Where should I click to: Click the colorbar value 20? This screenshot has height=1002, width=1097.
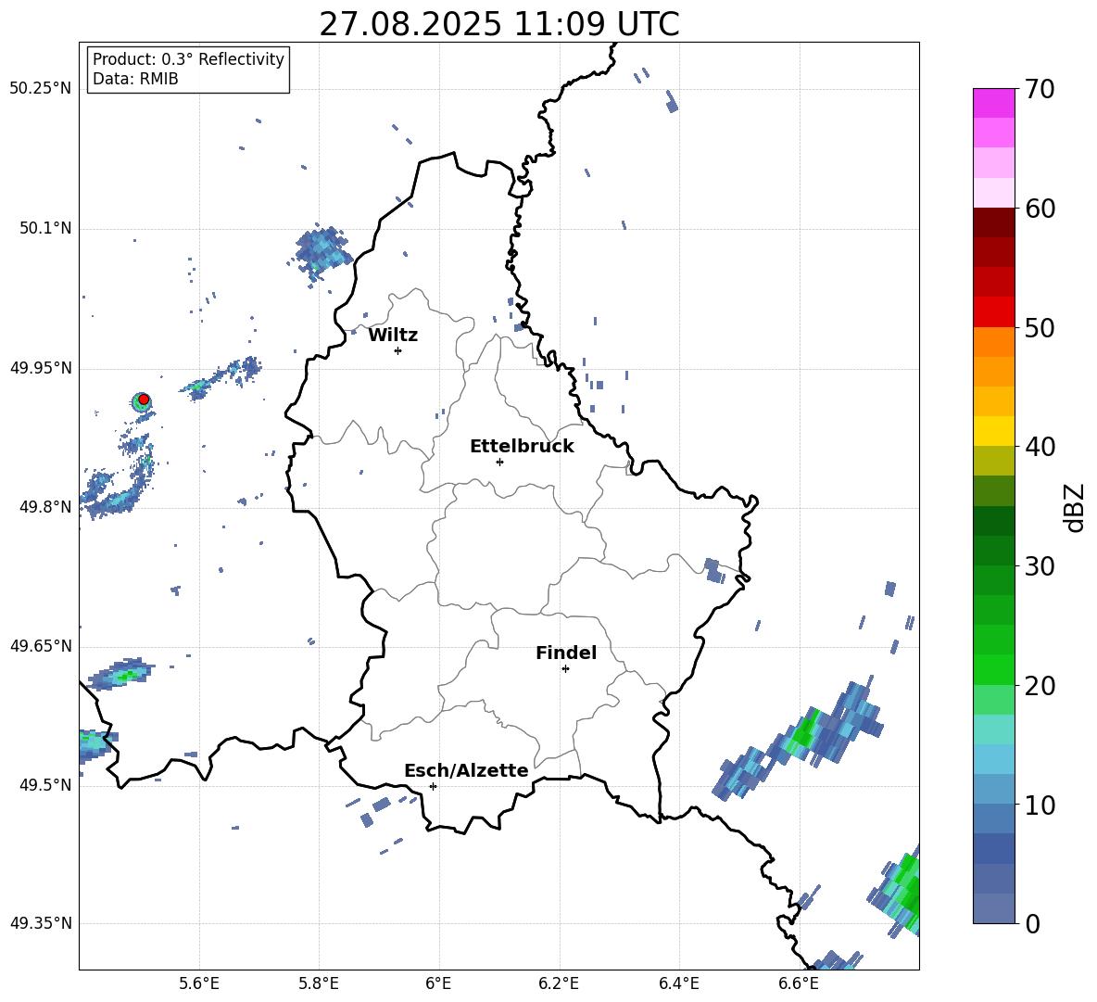point(1040,686)
